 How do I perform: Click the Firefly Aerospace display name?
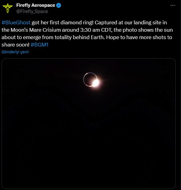[36, 5]
